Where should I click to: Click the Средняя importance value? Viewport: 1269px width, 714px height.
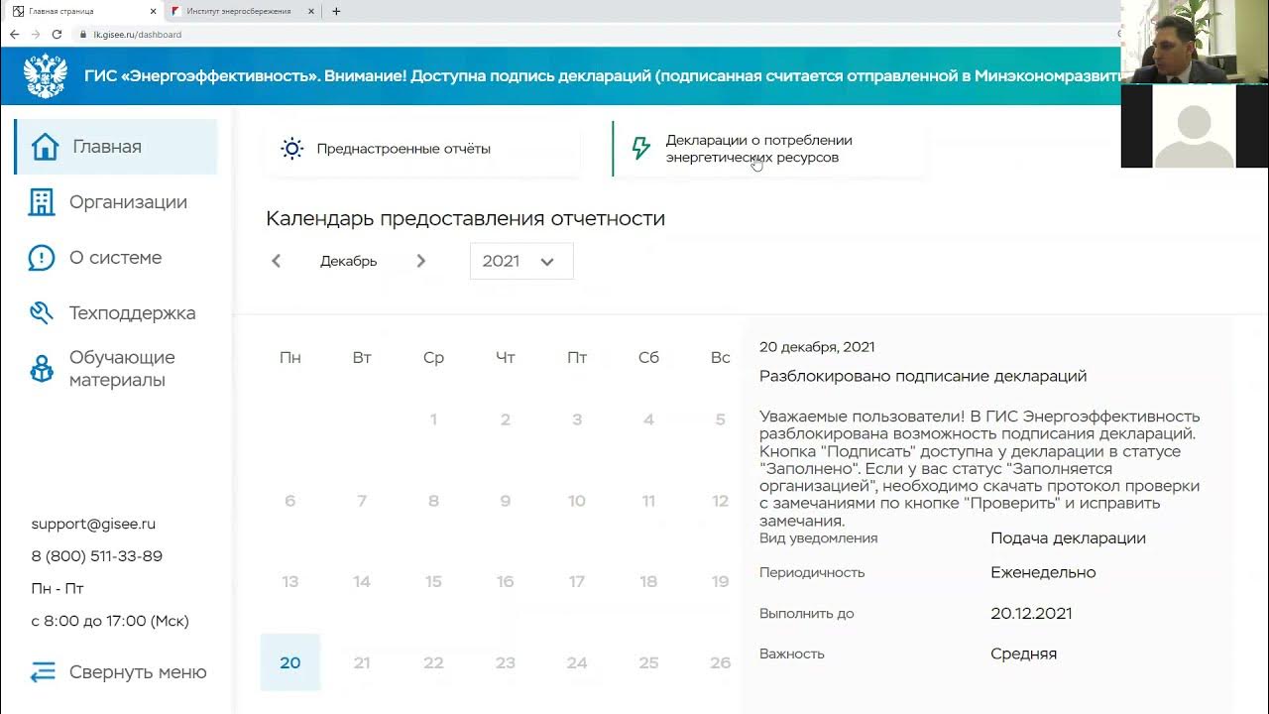(1023, 654)
